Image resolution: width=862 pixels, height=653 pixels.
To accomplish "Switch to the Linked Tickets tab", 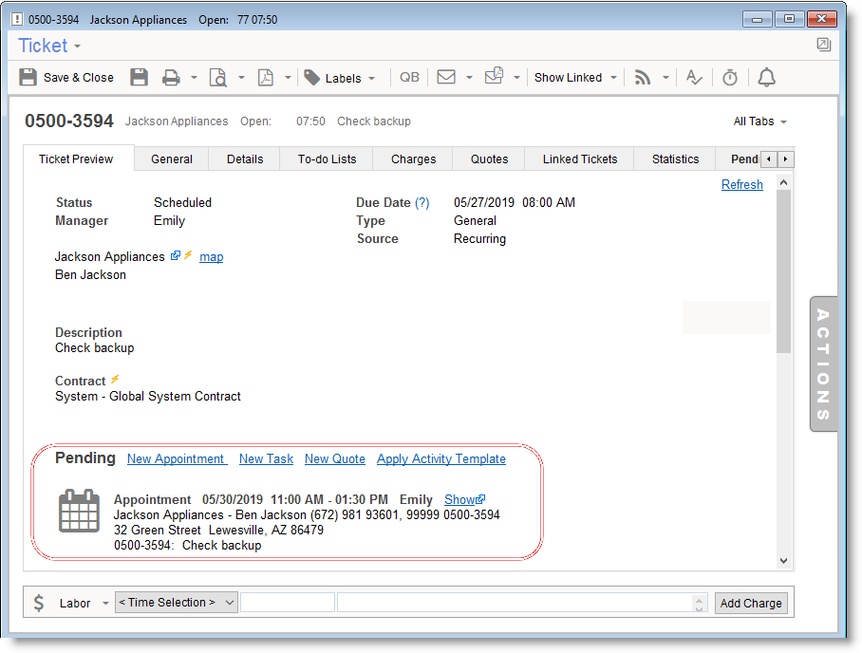I will click(579, 159).
